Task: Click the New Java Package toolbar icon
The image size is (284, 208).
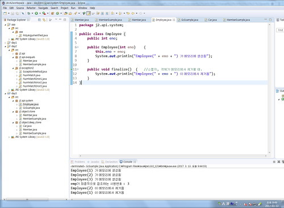Action: [x=52, y=14]
